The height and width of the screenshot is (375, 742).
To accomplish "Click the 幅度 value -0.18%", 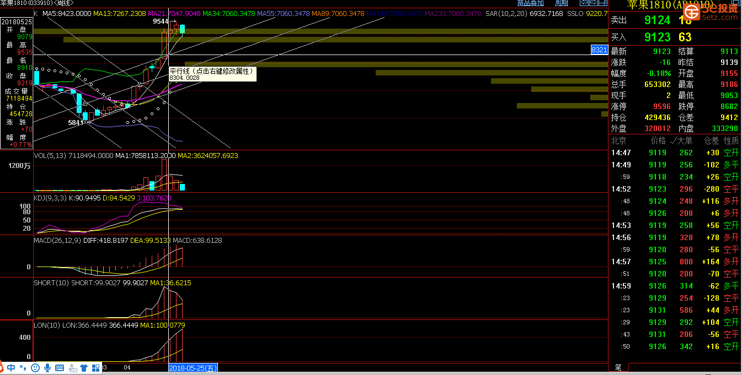I will click(x=659, y=73).
